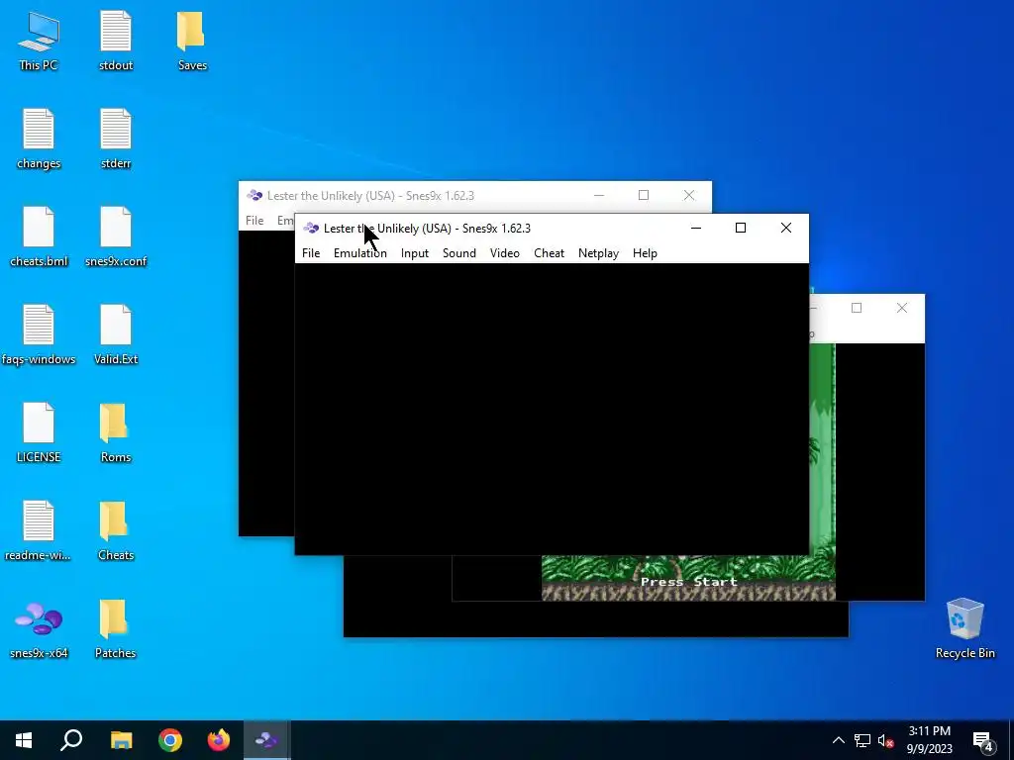Open network status tray icon

point(862,740)
